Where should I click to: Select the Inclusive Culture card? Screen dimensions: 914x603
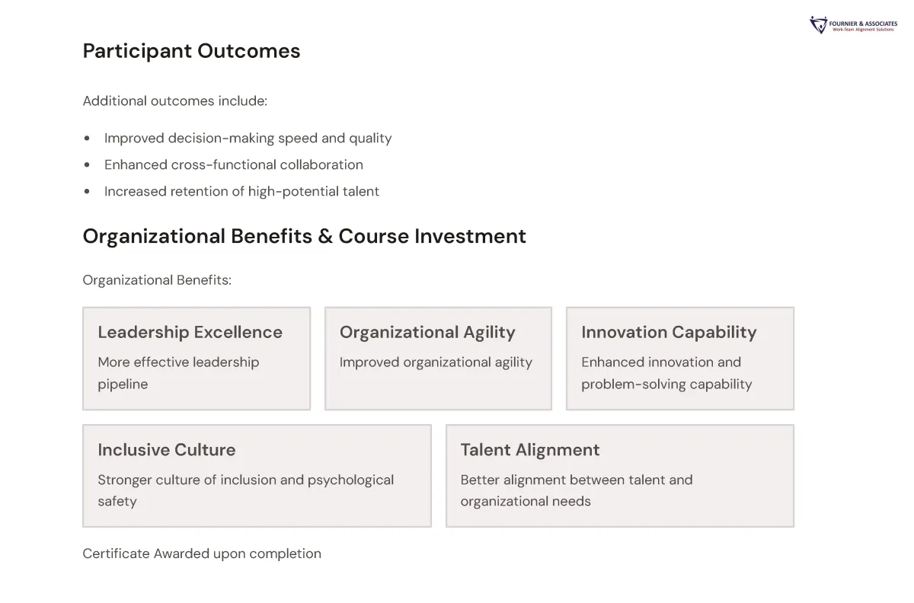tap(257, 476)
